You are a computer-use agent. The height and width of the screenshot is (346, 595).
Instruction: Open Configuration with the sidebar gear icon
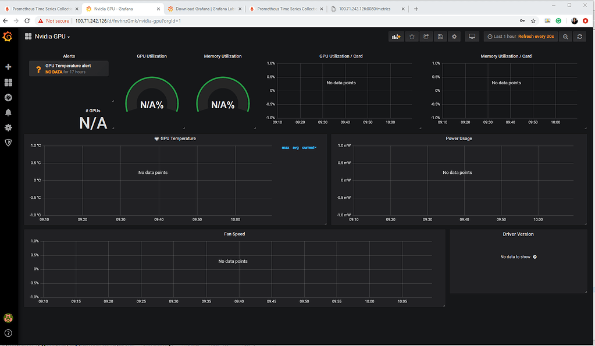point(8,127)
